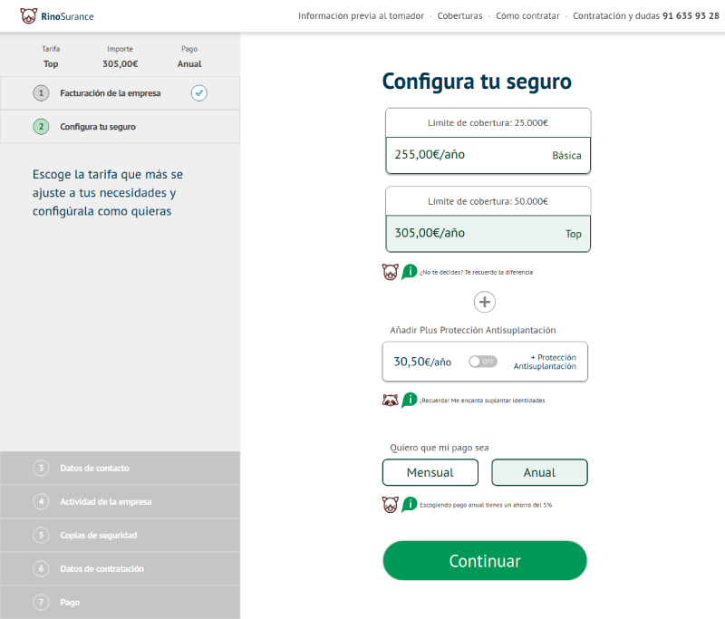This screenshot has height=619, width=725.
Task: Open the Datos de contacto step
Action: (121, 468)
